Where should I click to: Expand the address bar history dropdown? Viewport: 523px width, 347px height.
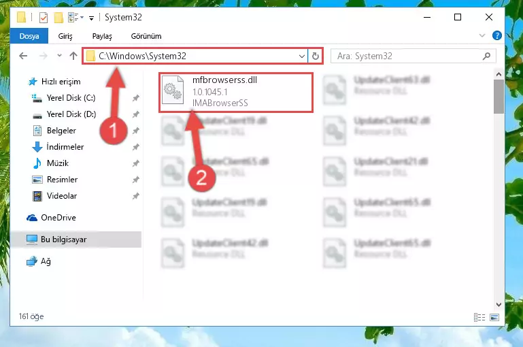click(x=301, y=56)
